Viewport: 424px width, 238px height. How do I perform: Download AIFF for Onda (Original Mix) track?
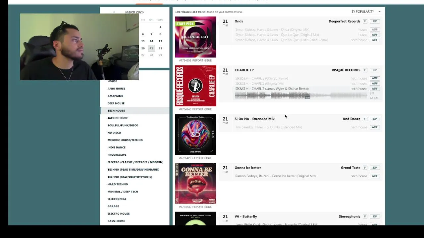point(375,30)
